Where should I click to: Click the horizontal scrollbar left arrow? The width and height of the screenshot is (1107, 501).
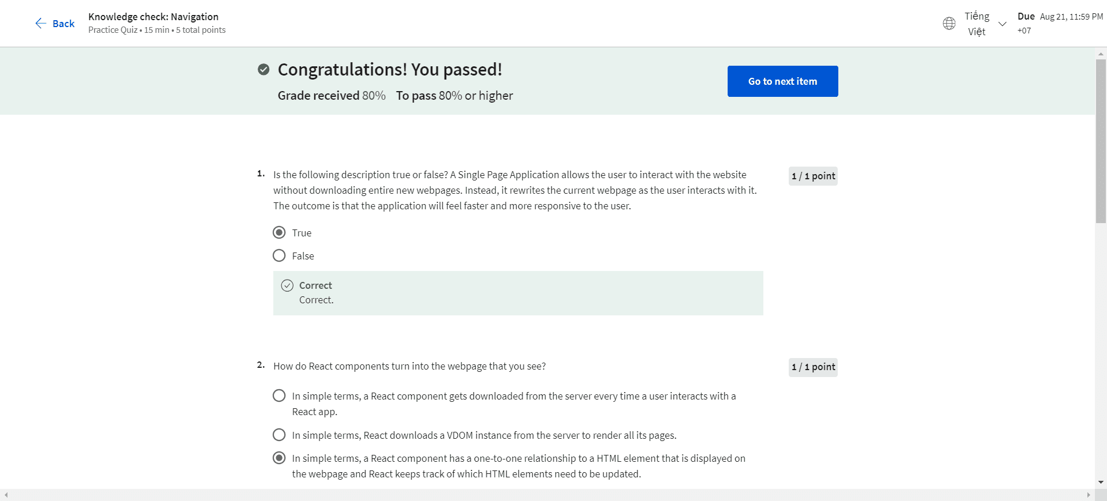point(6,495)
